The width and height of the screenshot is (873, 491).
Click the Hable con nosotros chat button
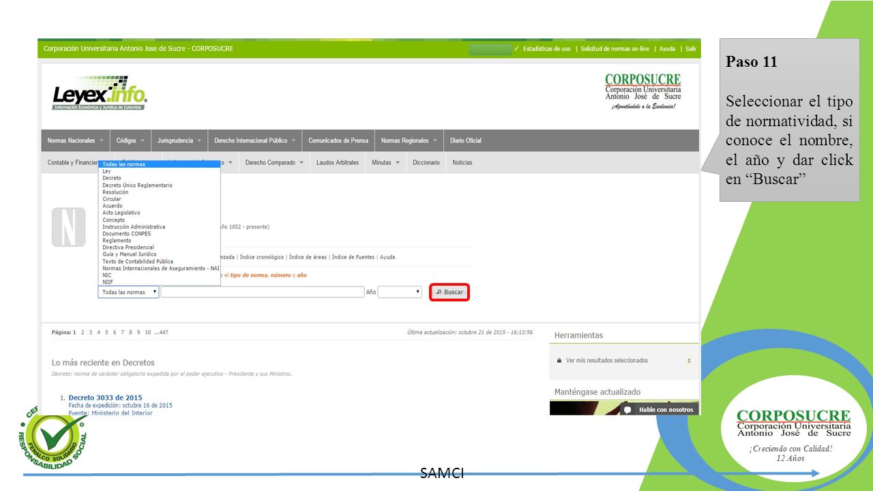coord(659,410)
